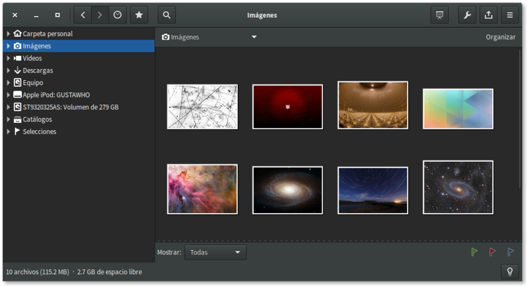Open the bookmarks star button
527x286 pixels.
(138, 14)
